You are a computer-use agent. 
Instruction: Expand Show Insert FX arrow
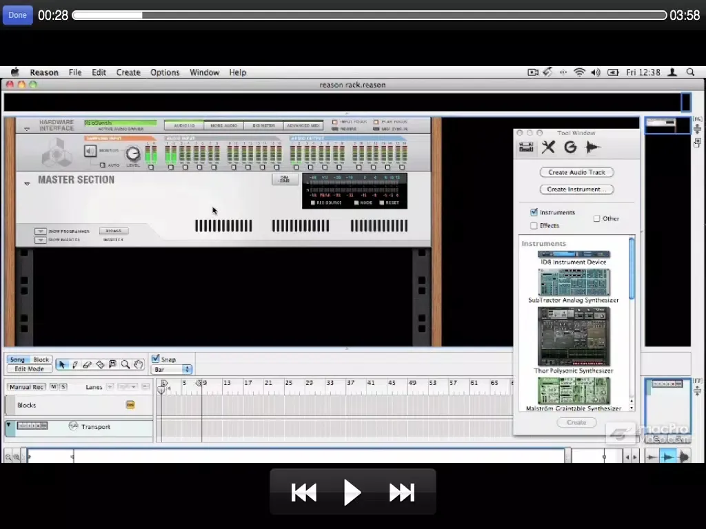click(x=41, y=240)
